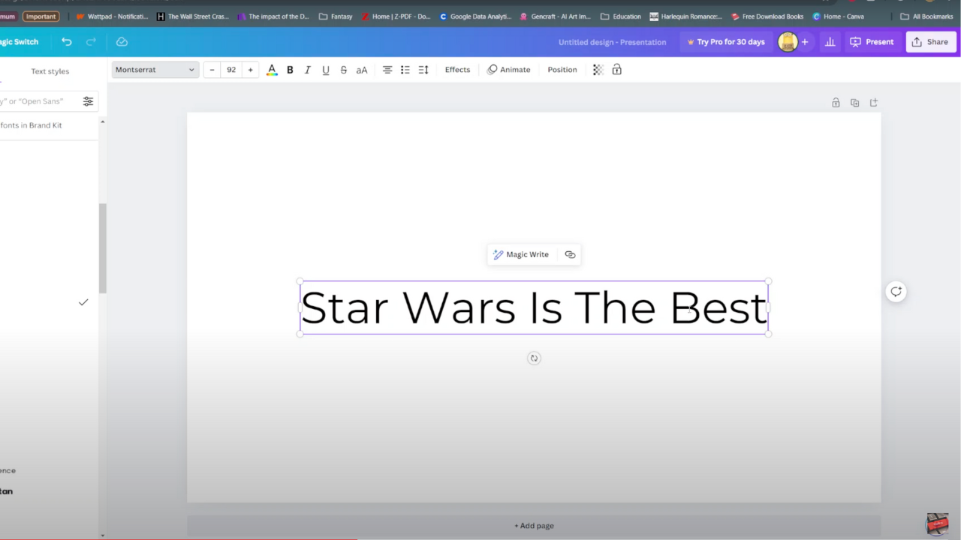Toggle Italic formatting
961x540 pixels.
pyautogui.click(x=307, y=70)
